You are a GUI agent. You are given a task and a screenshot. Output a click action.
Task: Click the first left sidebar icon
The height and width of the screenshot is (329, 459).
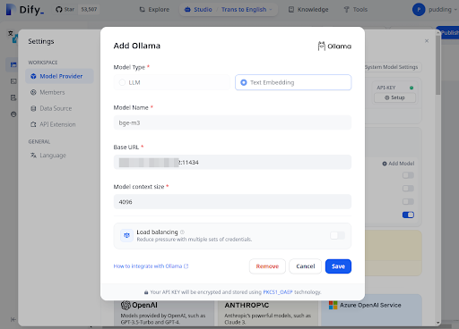[x=13, y=64]
